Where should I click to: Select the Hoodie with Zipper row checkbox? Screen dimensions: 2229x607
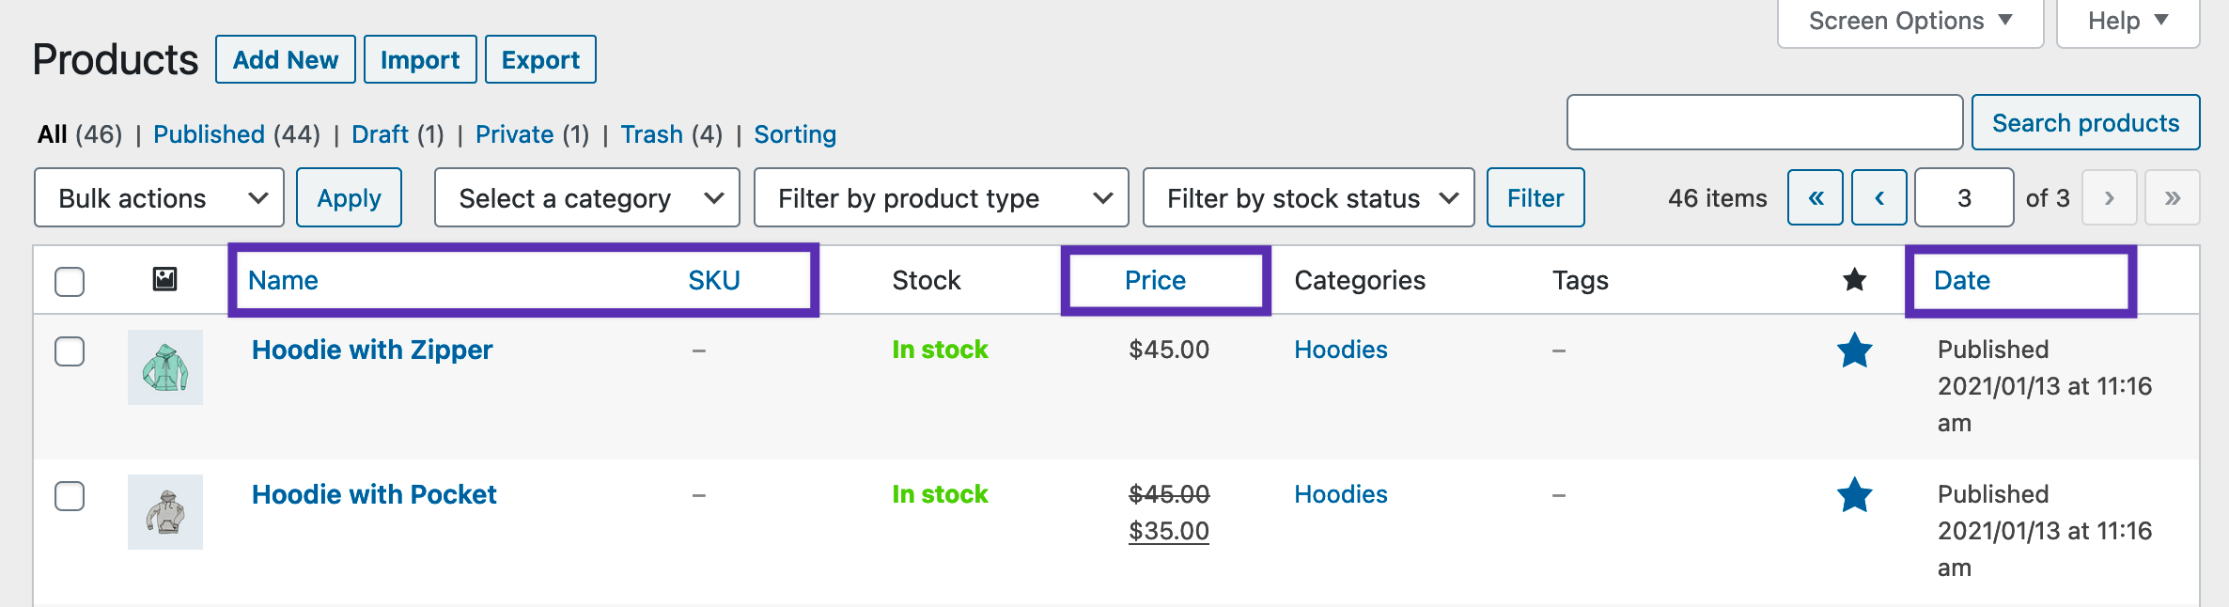(x=70, y=351)
